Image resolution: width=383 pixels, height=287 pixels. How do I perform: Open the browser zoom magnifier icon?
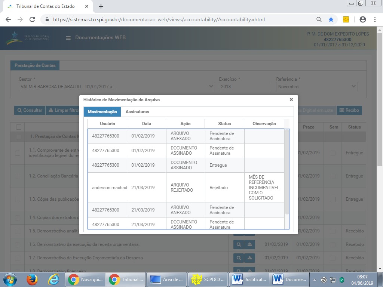[319, 19]
